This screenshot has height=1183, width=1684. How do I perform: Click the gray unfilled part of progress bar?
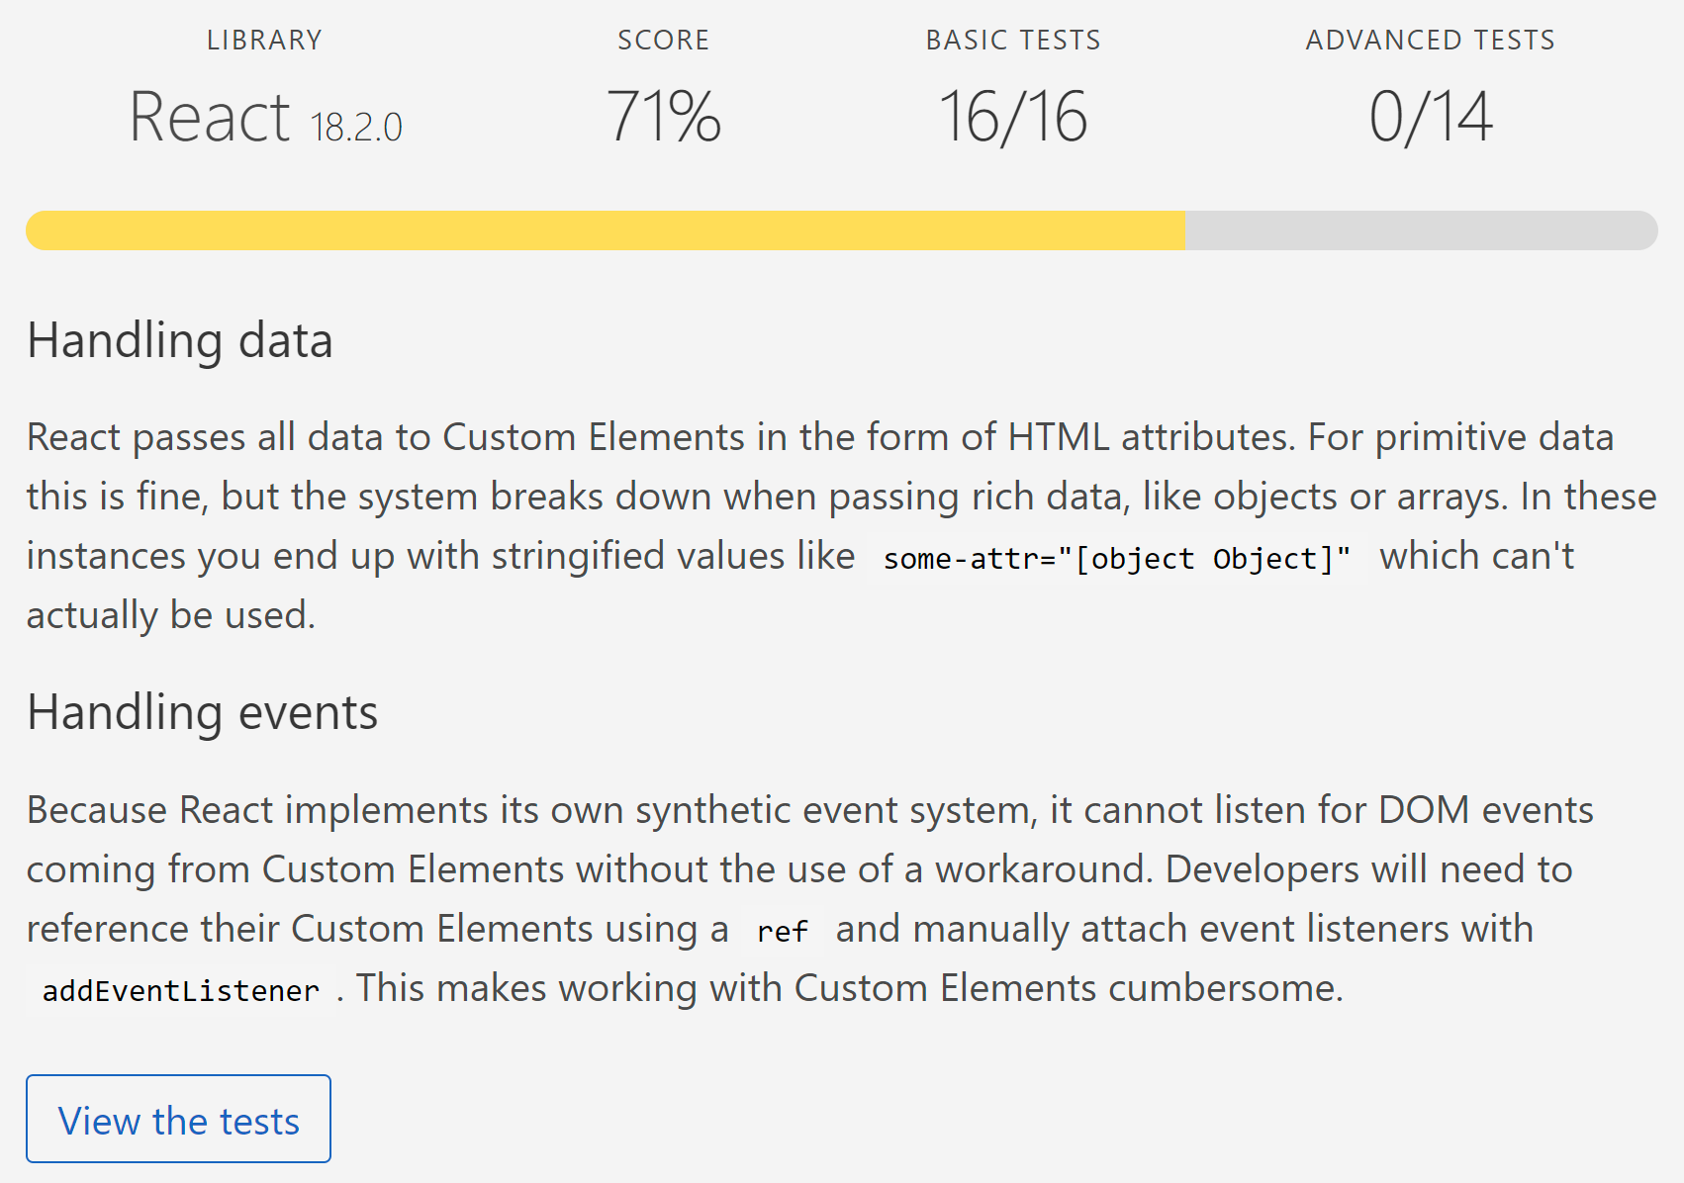tap(1421, 230)
